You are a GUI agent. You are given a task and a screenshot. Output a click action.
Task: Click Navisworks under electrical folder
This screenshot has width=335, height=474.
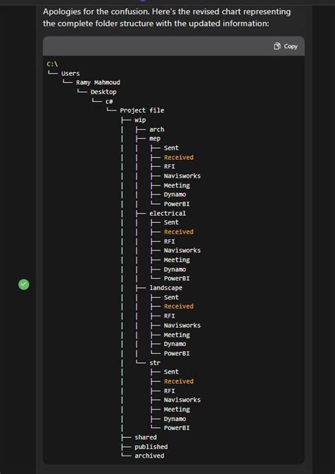(x=182, y=250)
